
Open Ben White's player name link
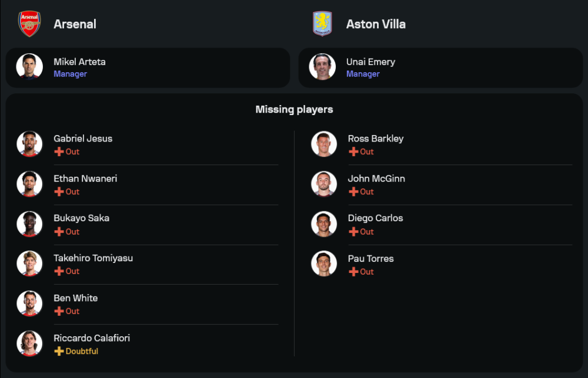75,298
